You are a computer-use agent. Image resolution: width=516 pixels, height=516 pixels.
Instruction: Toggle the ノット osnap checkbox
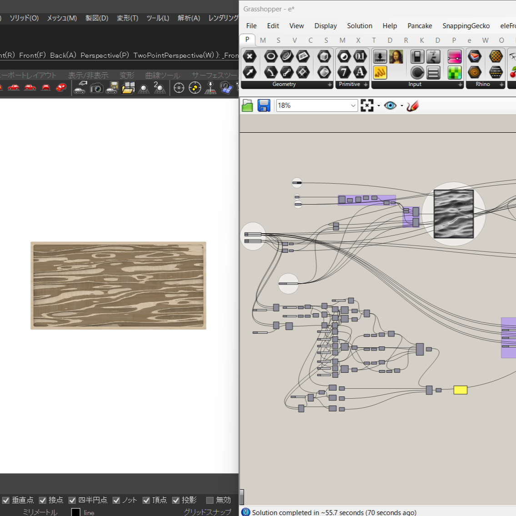pos(116,500)
